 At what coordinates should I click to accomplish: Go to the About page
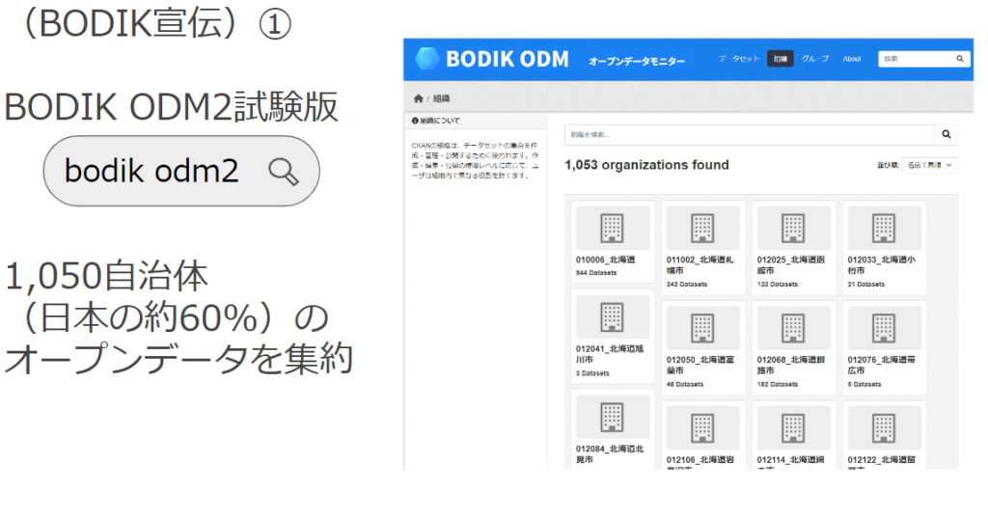(x=852, y=59)
